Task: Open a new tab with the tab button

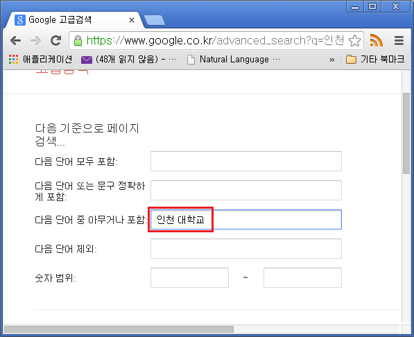Action: pos(155,20)
